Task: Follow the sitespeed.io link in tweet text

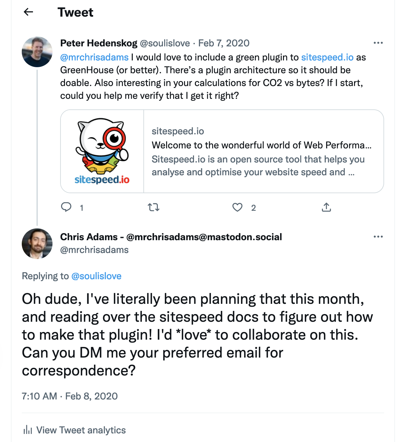Action: tap(327, 57)
